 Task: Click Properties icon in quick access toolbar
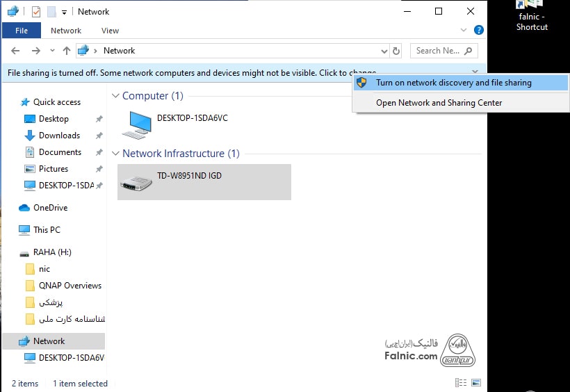coord(36,12)
